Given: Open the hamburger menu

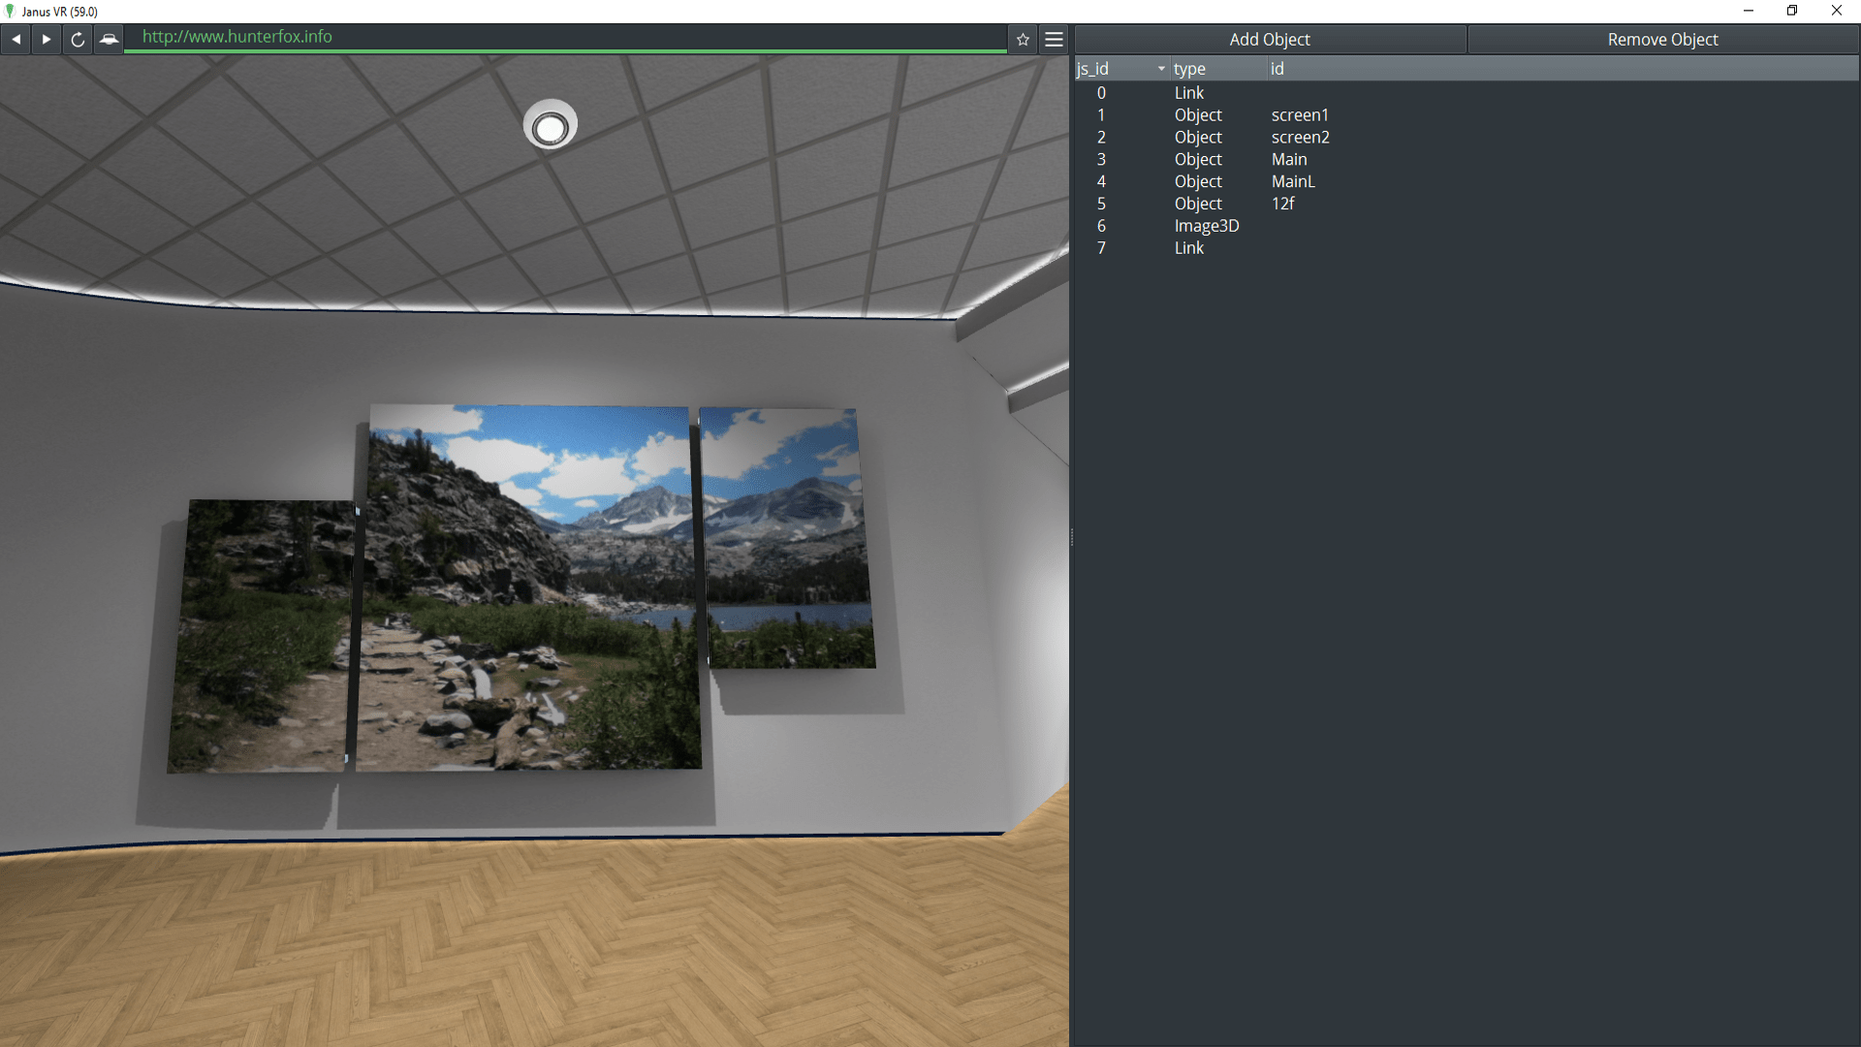Looking at the screenshot, I should [1054, 40].
